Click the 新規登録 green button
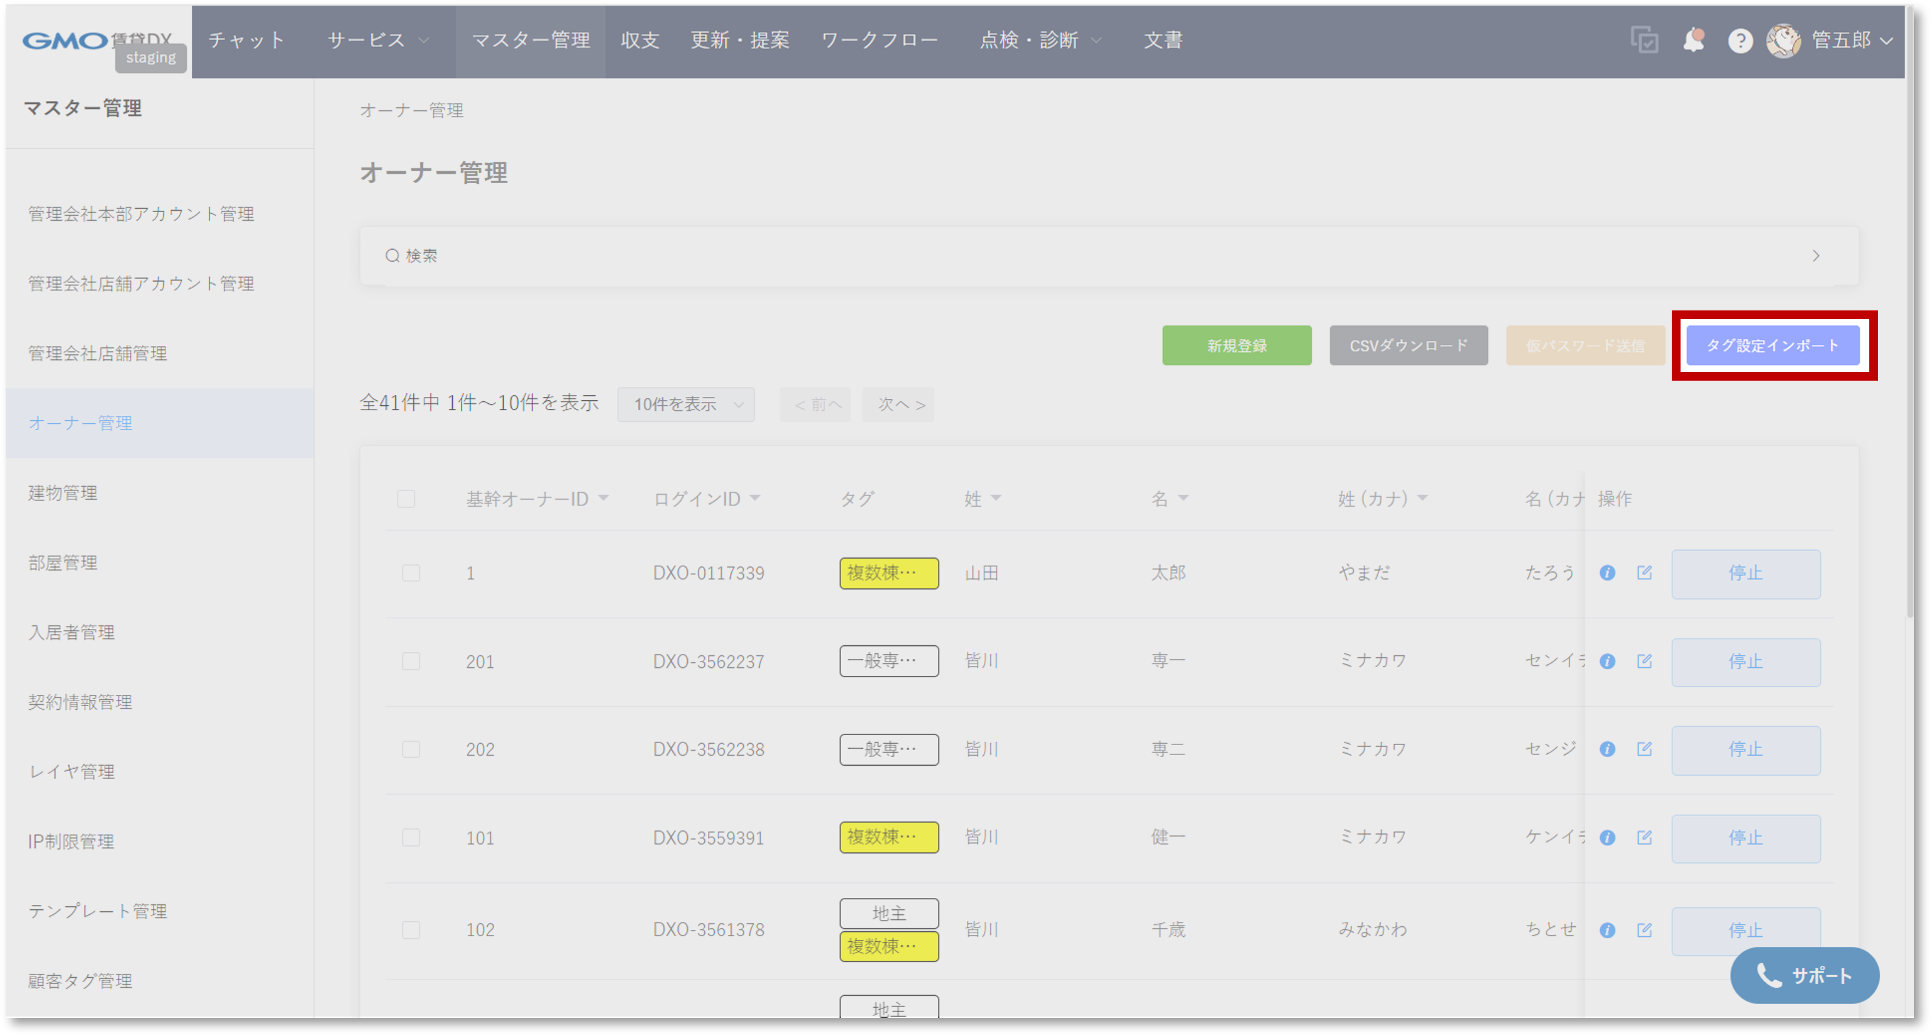This screenshot has height=1036, width=1932. 1236,346
